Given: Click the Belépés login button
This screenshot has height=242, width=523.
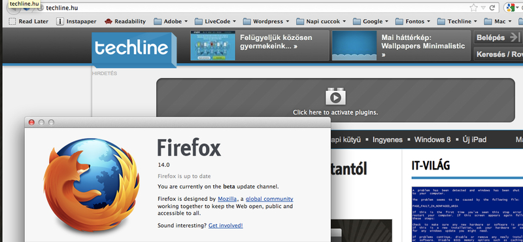Looking at the screenshot, I should 498,37.
